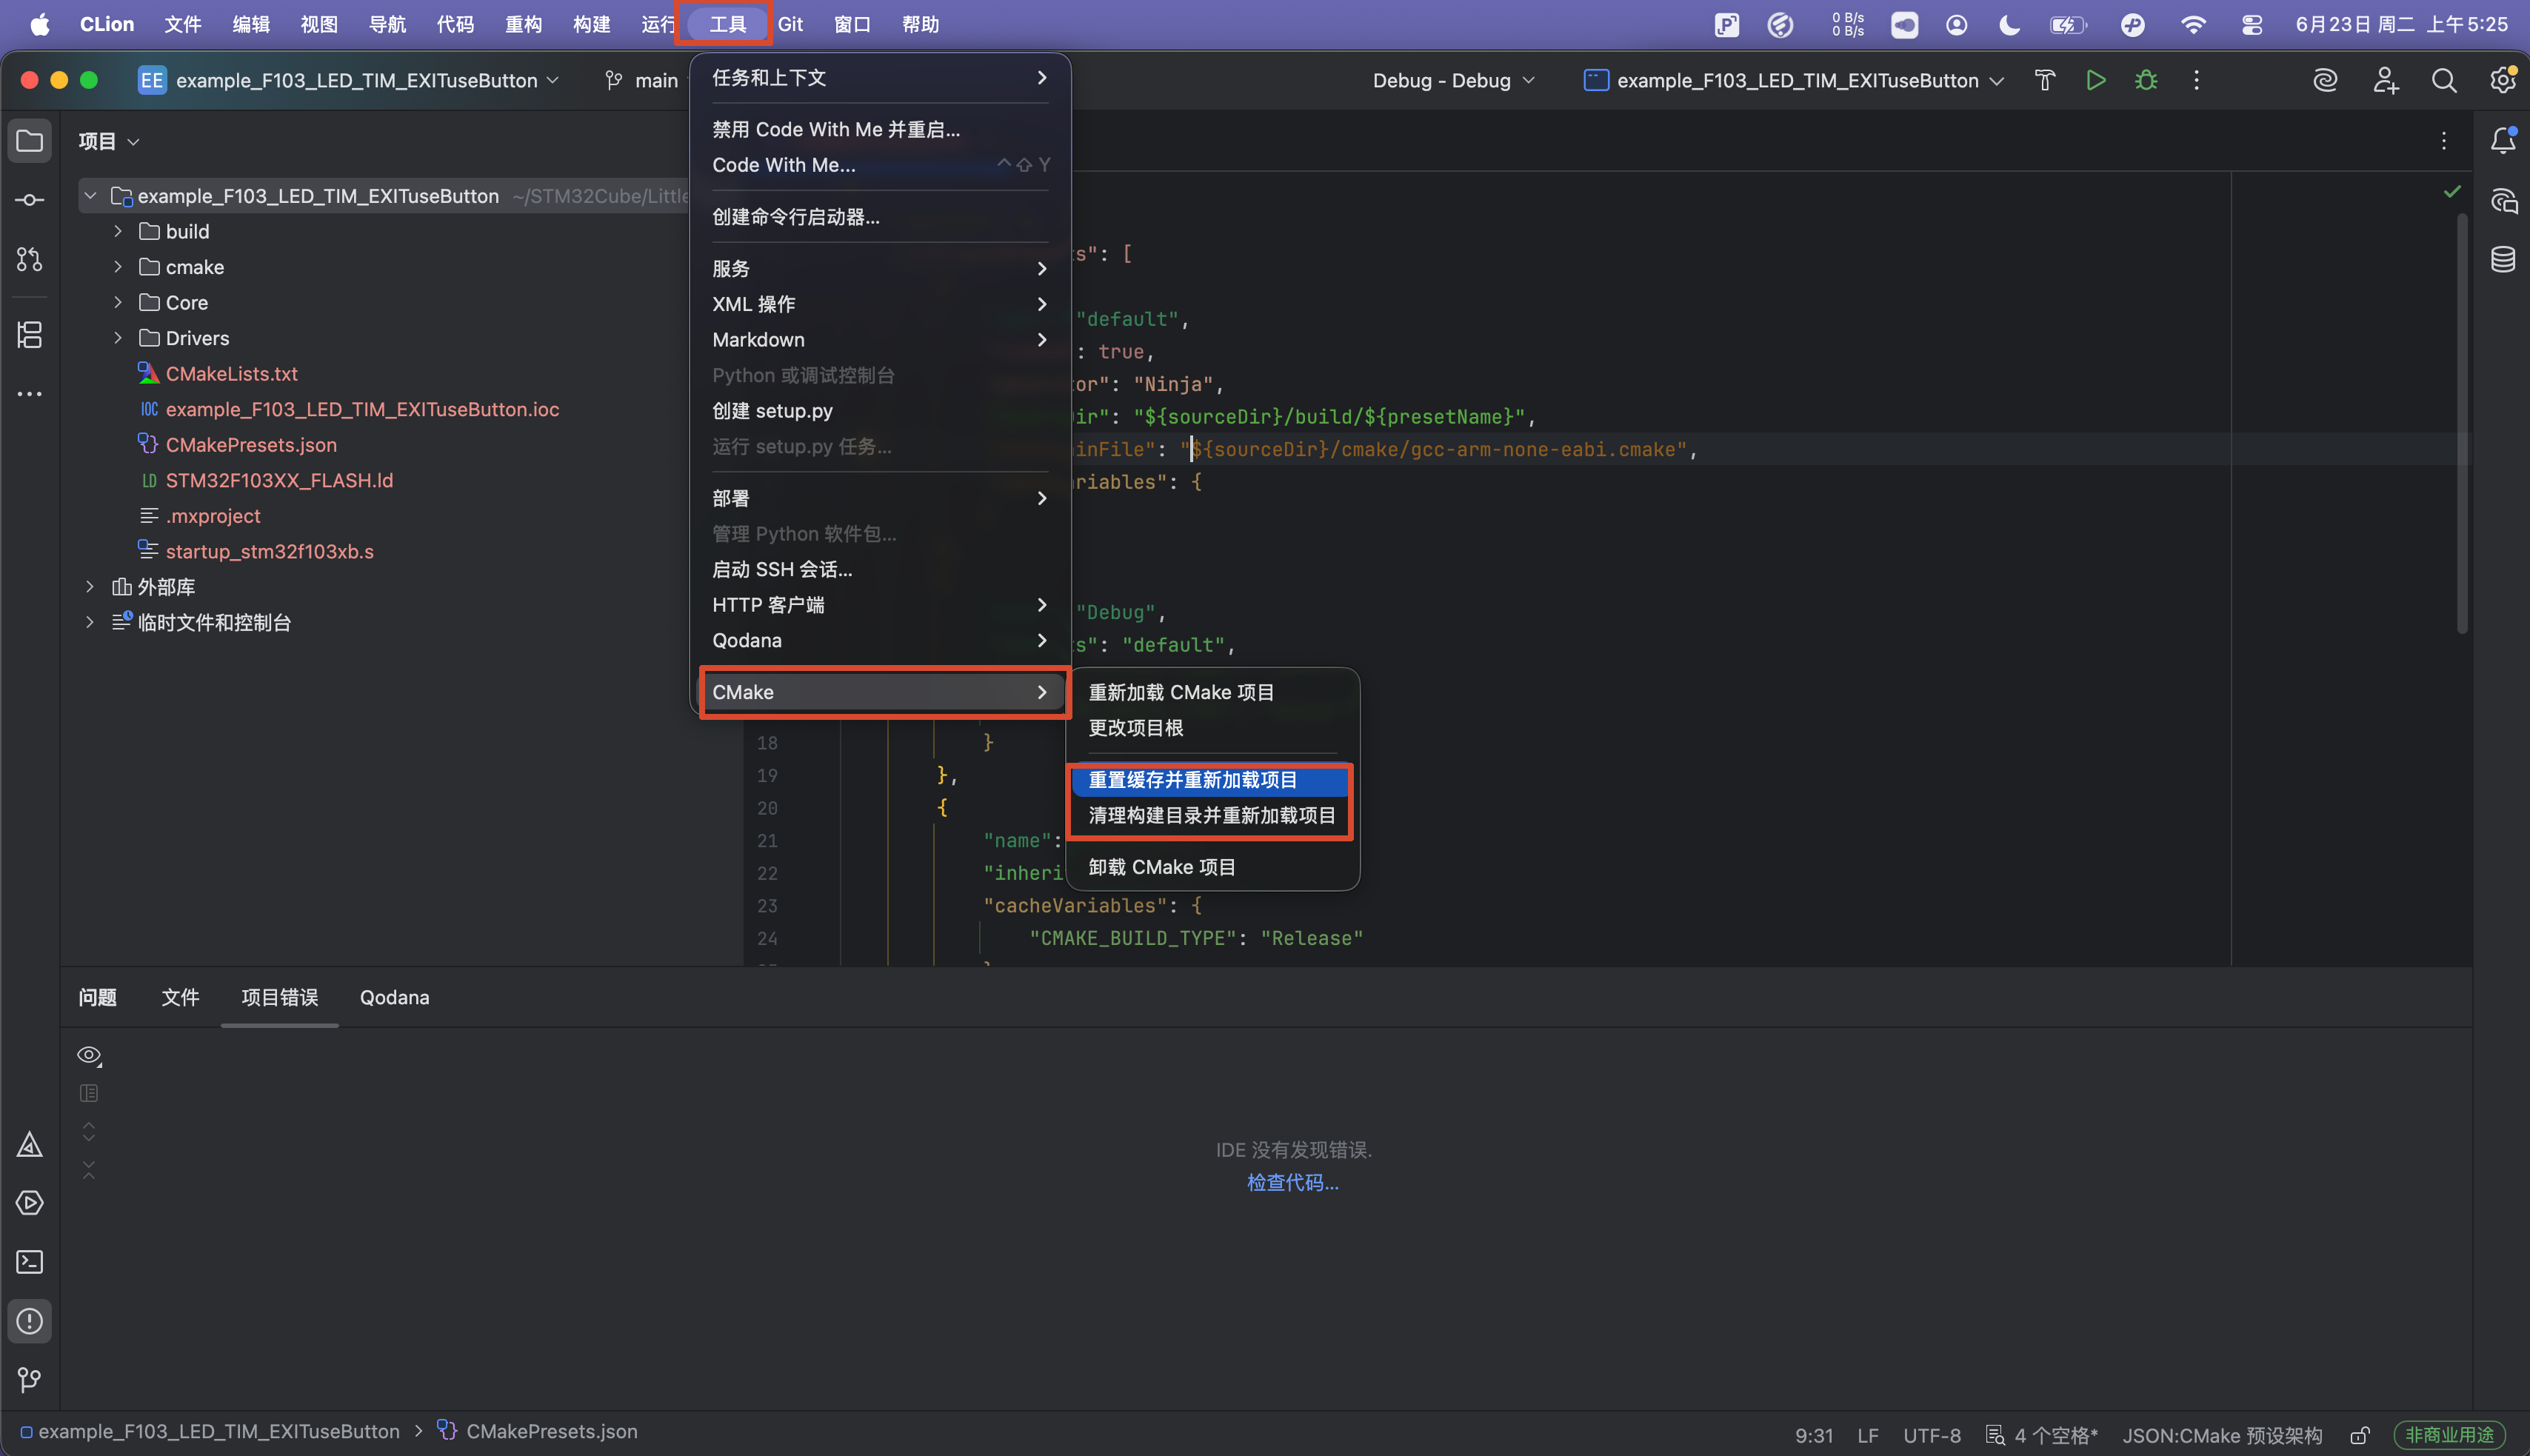2530x1456 pixels.
Task: Choose 清理构建目录并重新加载项目
Action: (x=1212, y=815)
